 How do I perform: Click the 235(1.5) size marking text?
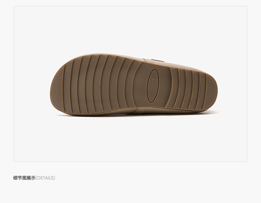pyautogui.click(x=153, y=85)
